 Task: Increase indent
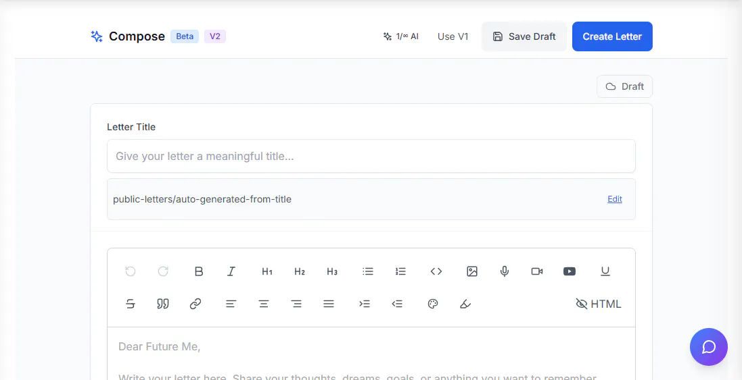(365, 304)
